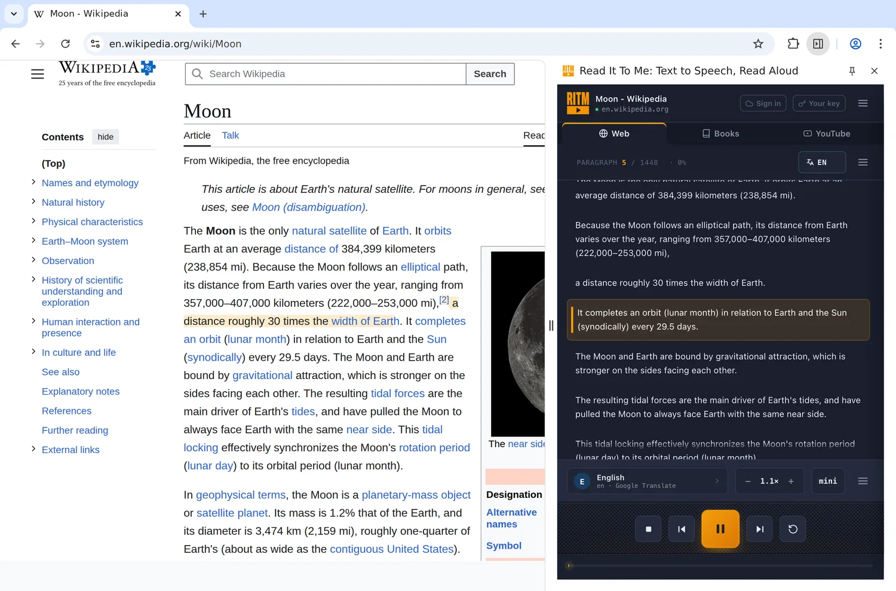Bookmark this page with star icon

point(758,44)
